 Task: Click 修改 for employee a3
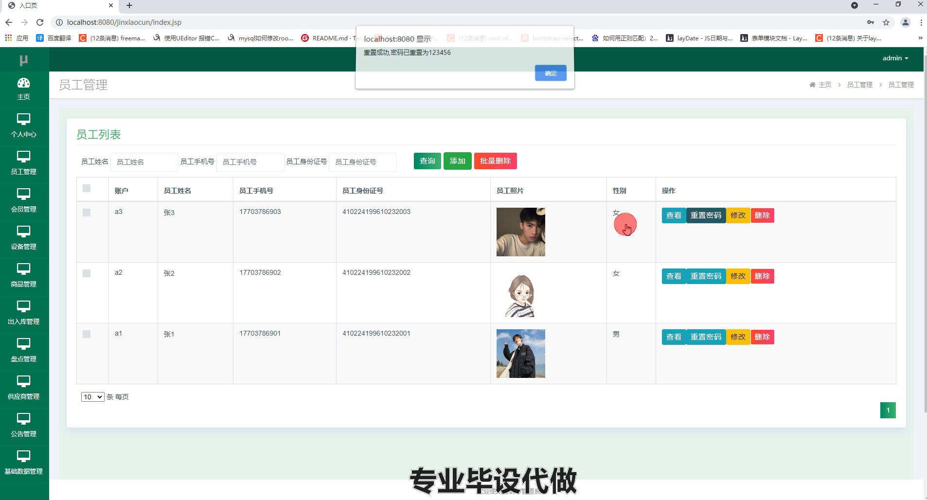click(738, 215)
